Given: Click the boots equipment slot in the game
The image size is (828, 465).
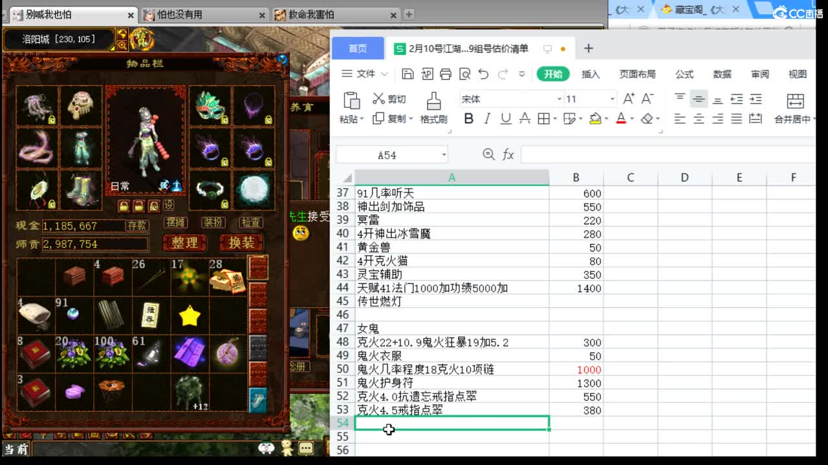Looking at the screenshot, I should 81,189.
